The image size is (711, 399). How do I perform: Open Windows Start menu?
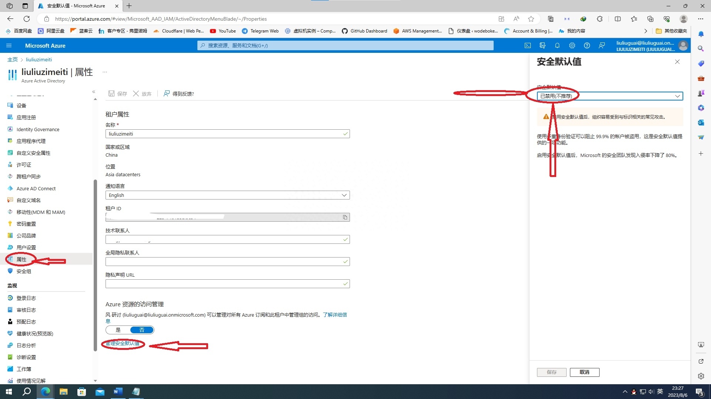pyautogui.click(x=9, y=392)
